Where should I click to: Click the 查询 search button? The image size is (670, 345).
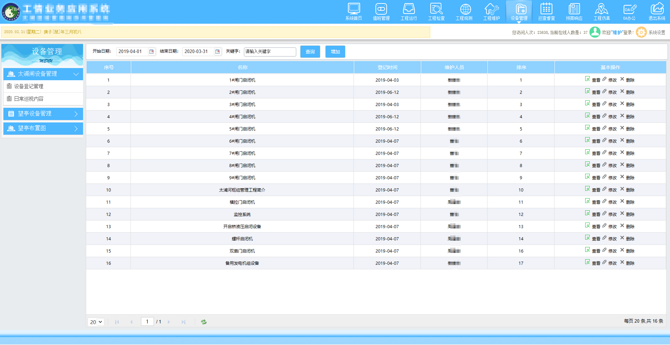pyautogui.click(x=310, y=52)
